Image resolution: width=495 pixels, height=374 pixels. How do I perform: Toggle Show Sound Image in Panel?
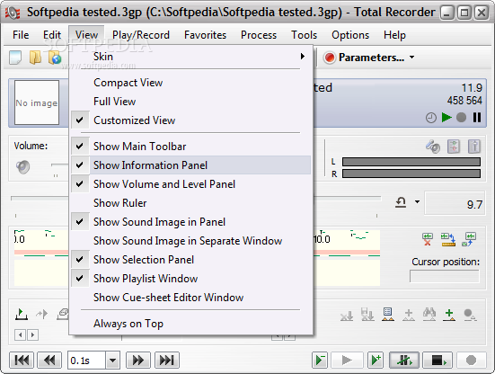[x=190, y=222]
